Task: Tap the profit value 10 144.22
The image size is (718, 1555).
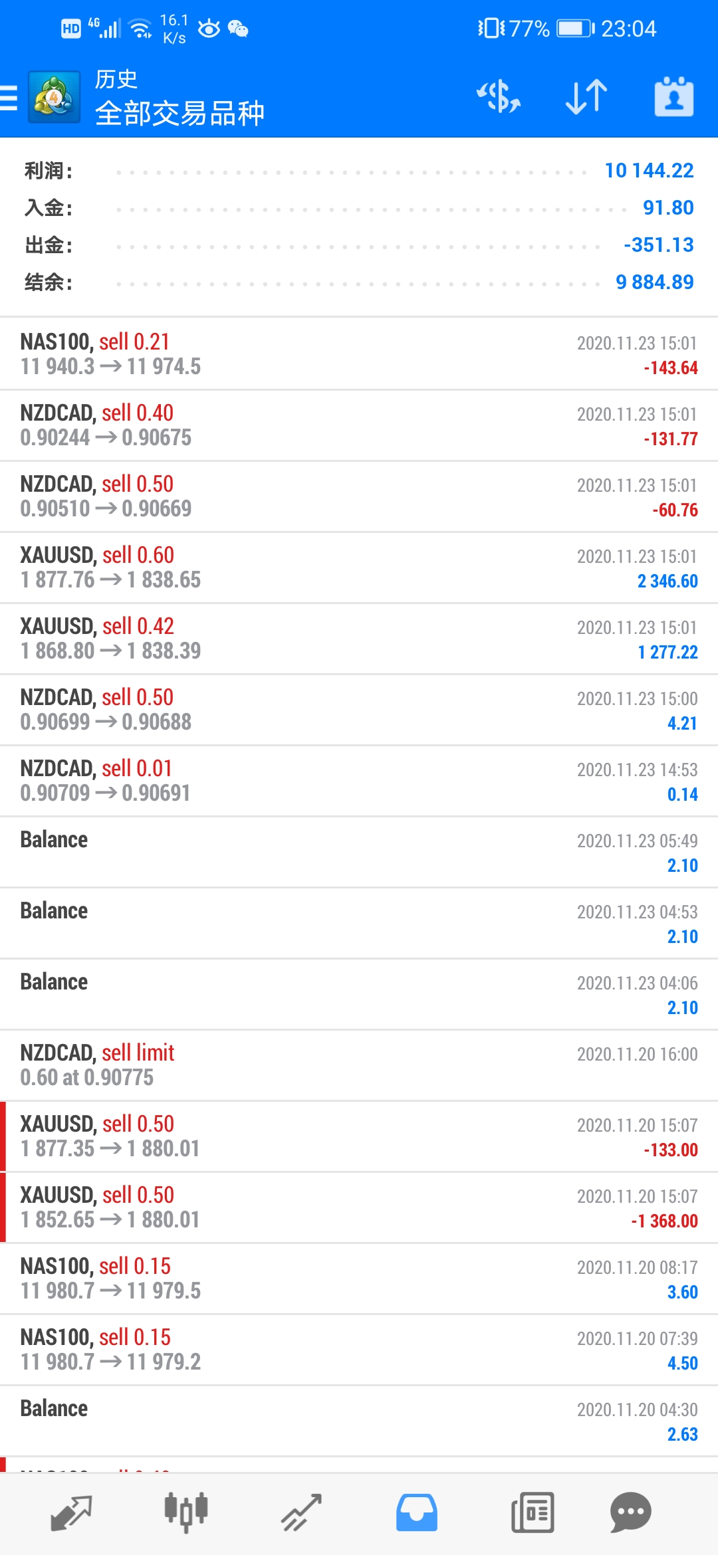Action: coord(649,171)
